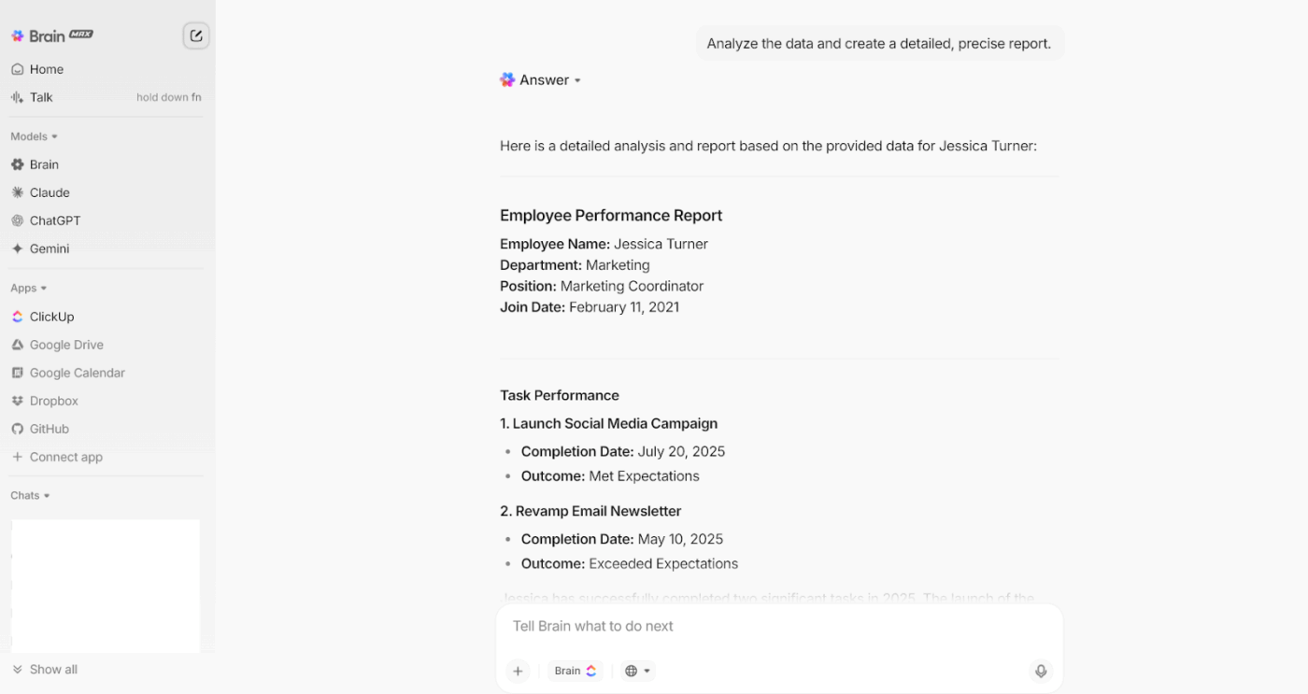Click the new chat compose icon
1308x694 pixels.
click(x=195, y=35)
